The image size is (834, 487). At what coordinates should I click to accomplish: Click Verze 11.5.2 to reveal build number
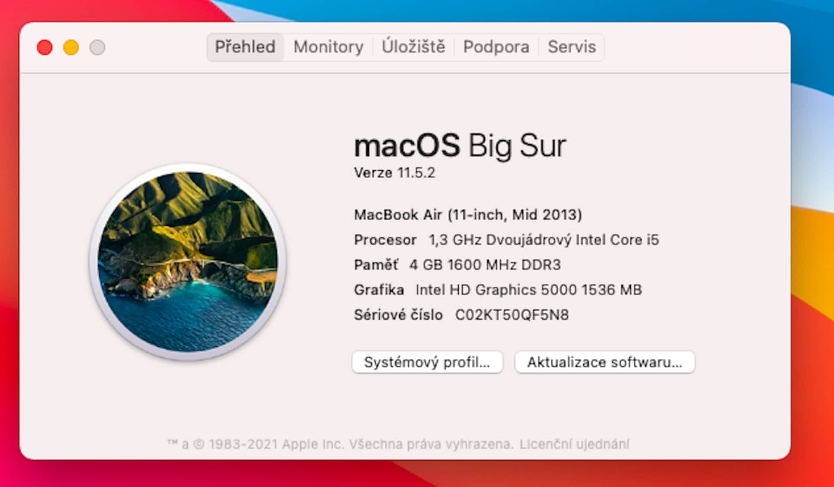point(394,173)
